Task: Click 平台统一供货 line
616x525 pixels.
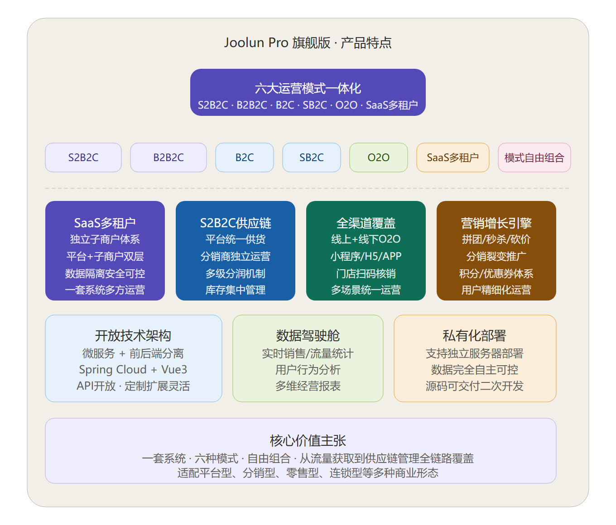Action: tap(236, 239)
